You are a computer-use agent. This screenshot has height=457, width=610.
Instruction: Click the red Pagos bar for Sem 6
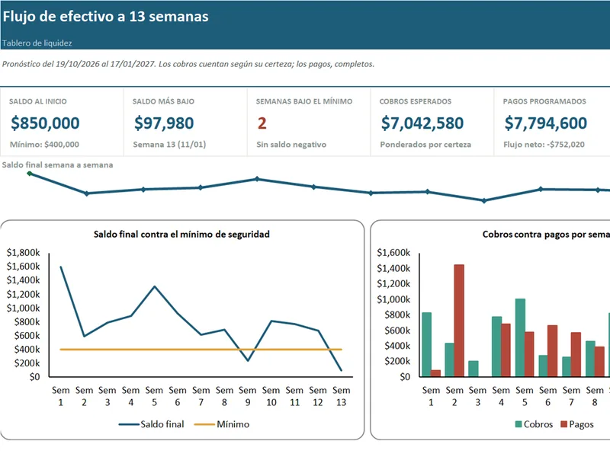(x=552, y=351)
